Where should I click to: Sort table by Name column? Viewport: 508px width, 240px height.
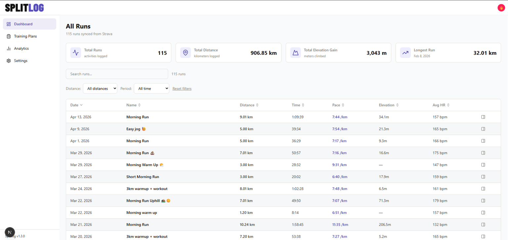[x=134, y=105]
